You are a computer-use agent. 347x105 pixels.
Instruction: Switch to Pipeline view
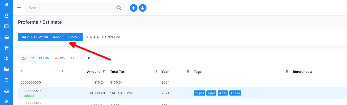[104, 37]
